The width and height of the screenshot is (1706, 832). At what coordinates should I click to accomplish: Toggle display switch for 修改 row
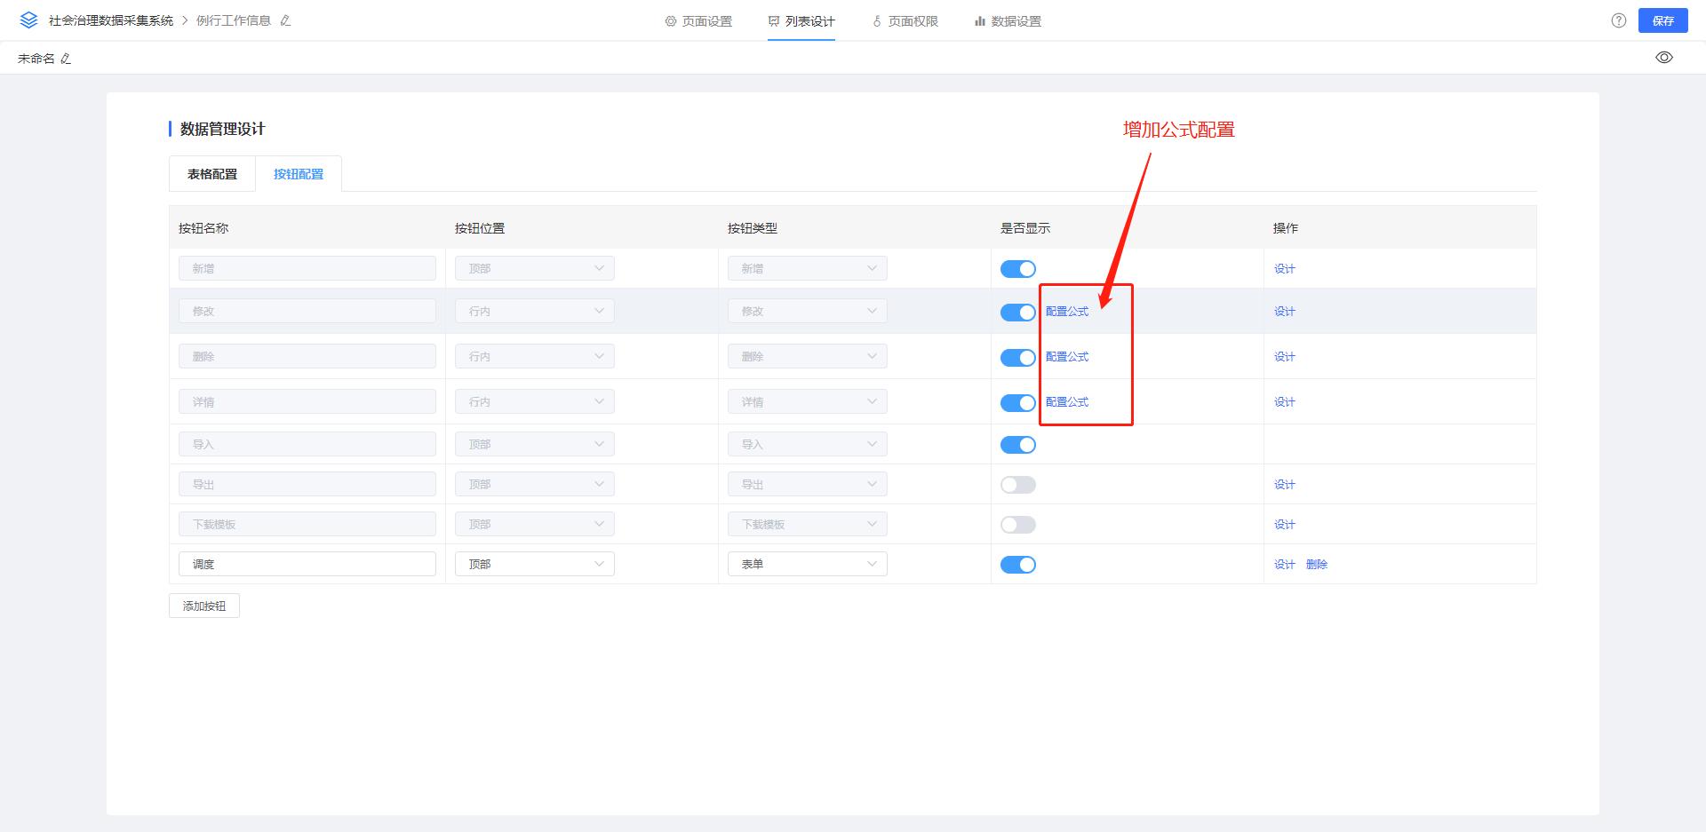pyautogui.click(x=1018, y=313)
